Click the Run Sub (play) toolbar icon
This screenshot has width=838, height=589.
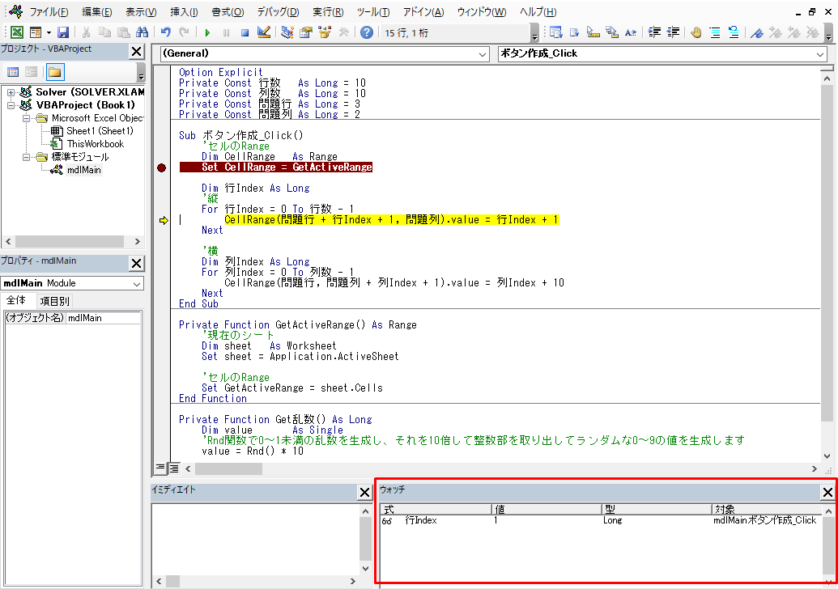207,32
